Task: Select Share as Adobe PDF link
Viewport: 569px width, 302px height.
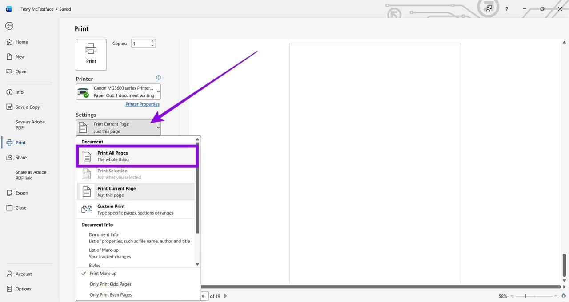Action: 31,175
